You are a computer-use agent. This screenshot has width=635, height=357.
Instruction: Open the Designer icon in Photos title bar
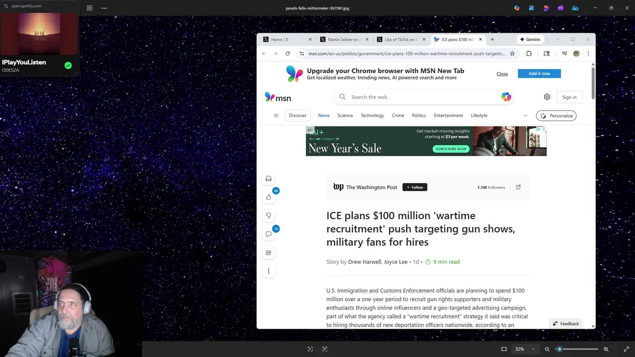click(546, 8)
